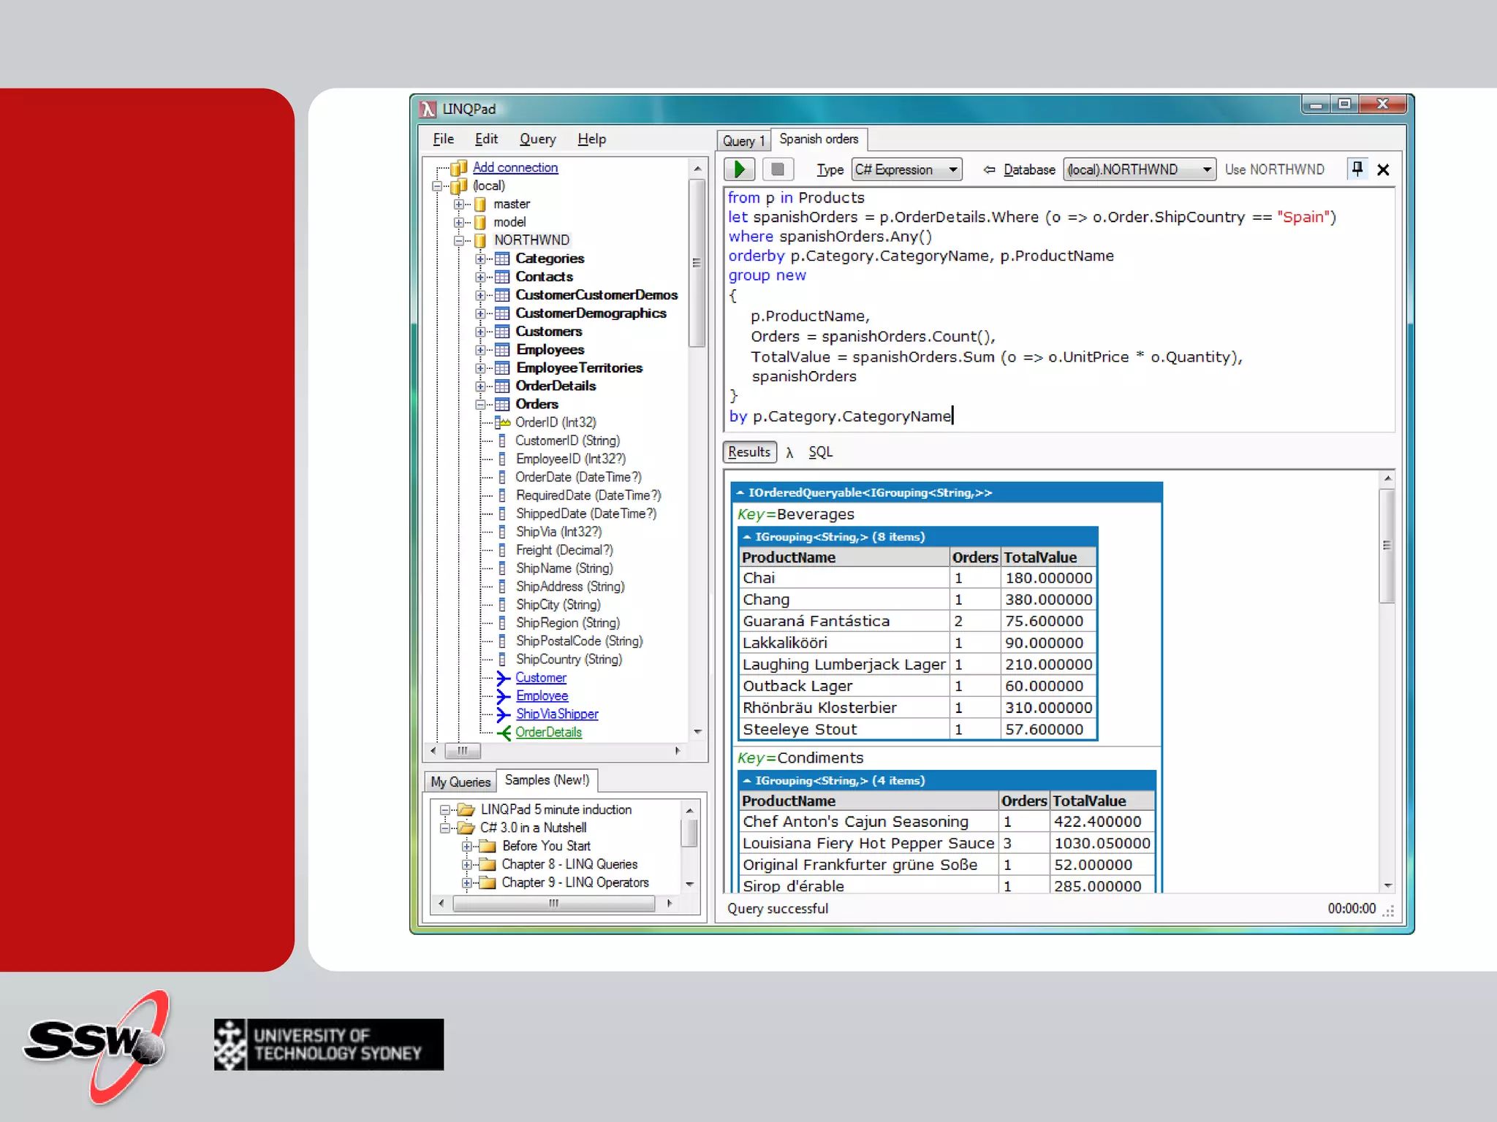
Task: Open the Query menu
Action: click(537, 139)
